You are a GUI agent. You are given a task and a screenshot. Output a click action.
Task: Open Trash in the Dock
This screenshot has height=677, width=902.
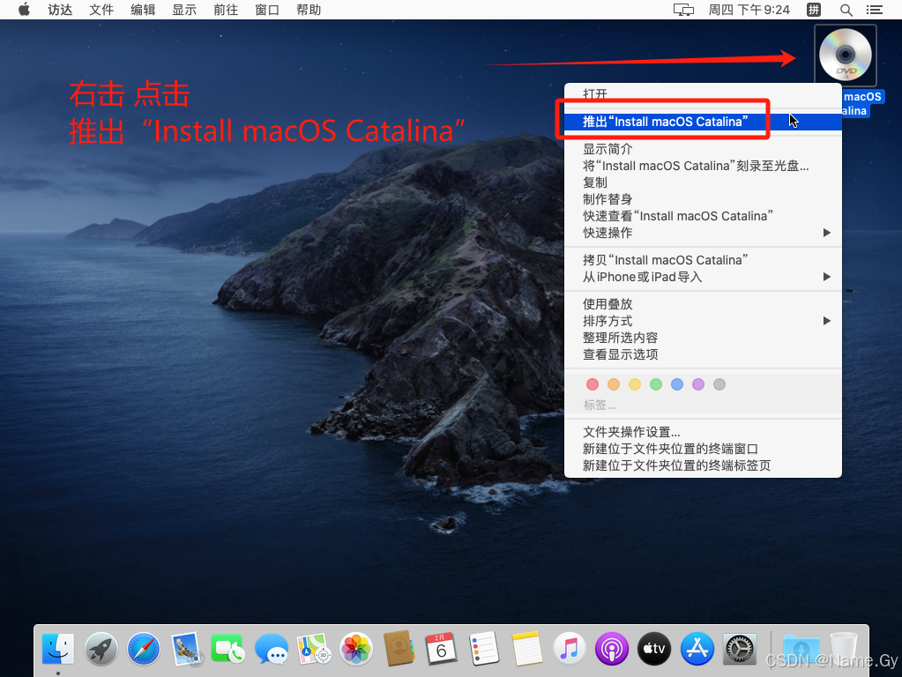pyautogui.click(x=844, y=650)
